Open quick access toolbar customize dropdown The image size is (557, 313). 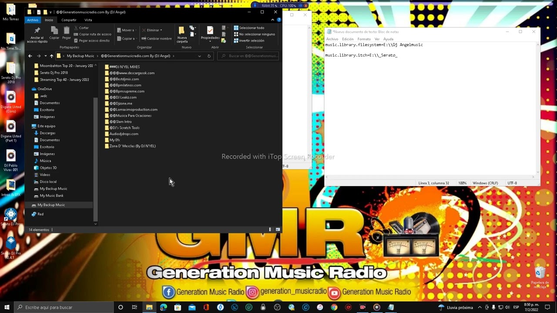51,12
